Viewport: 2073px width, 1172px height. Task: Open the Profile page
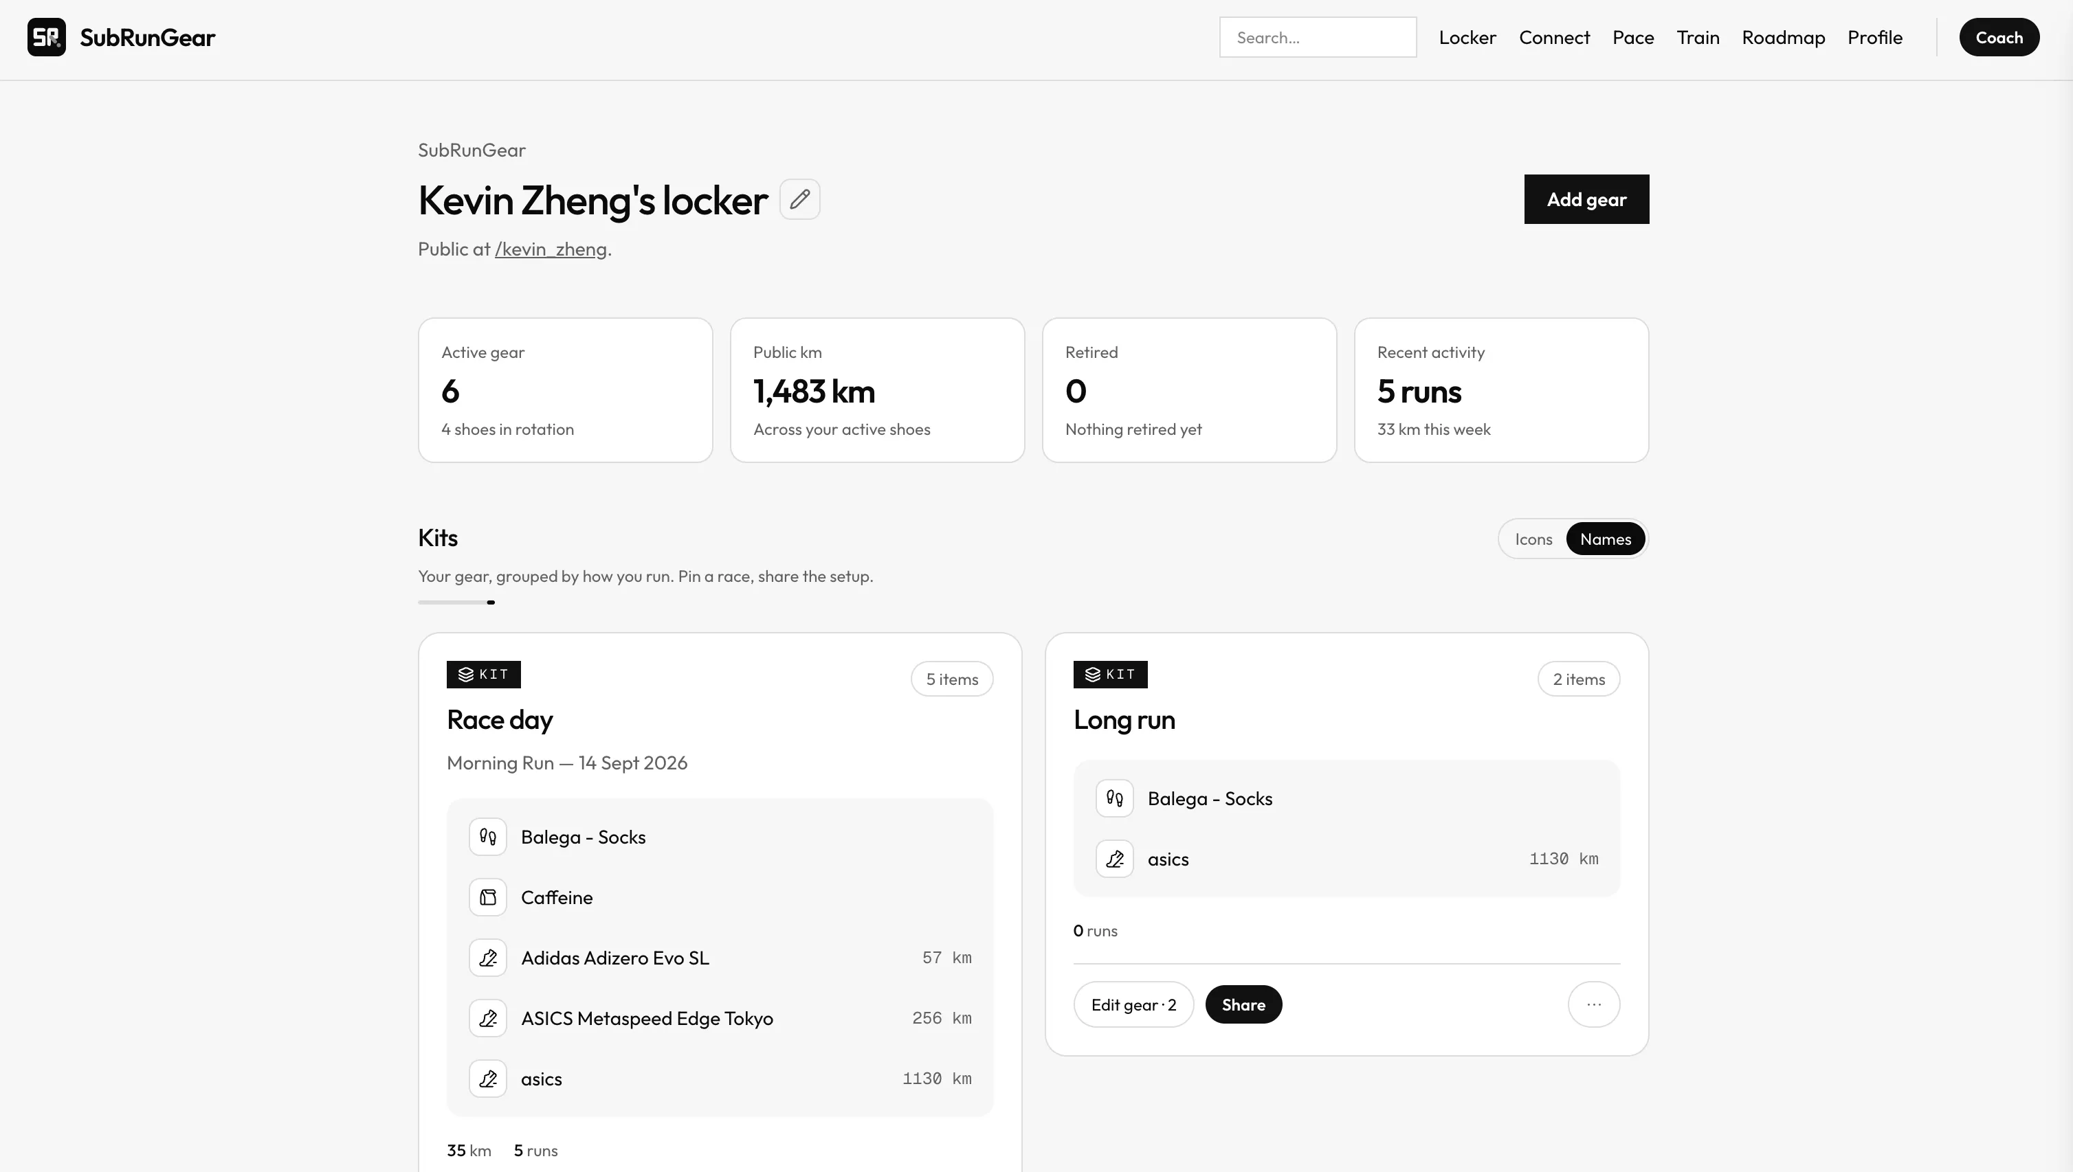(x=1875, y=37)
